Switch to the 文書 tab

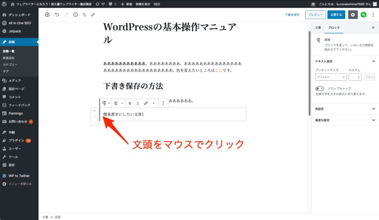tap(318, 28)
